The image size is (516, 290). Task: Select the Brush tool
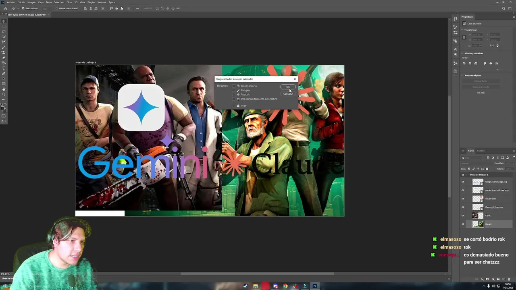[4, 47]
